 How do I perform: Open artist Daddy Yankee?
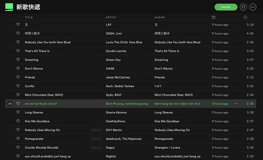[124, 86]
